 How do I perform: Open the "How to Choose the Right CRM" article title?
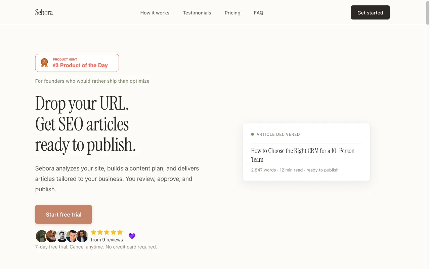(x=303, y=155)
